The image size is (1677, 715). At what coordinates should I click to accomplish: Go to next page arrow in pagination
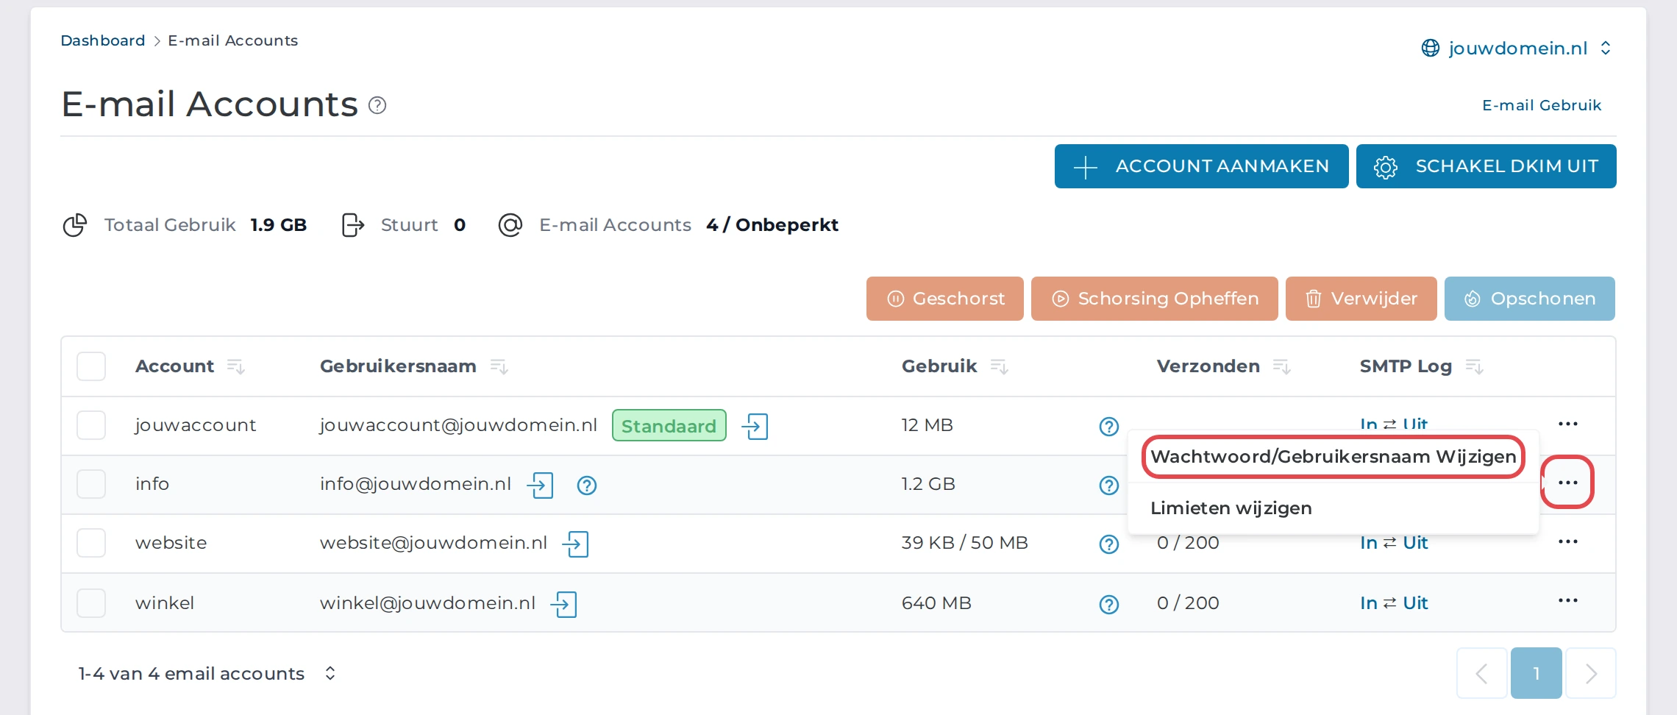pos(1591,673)
